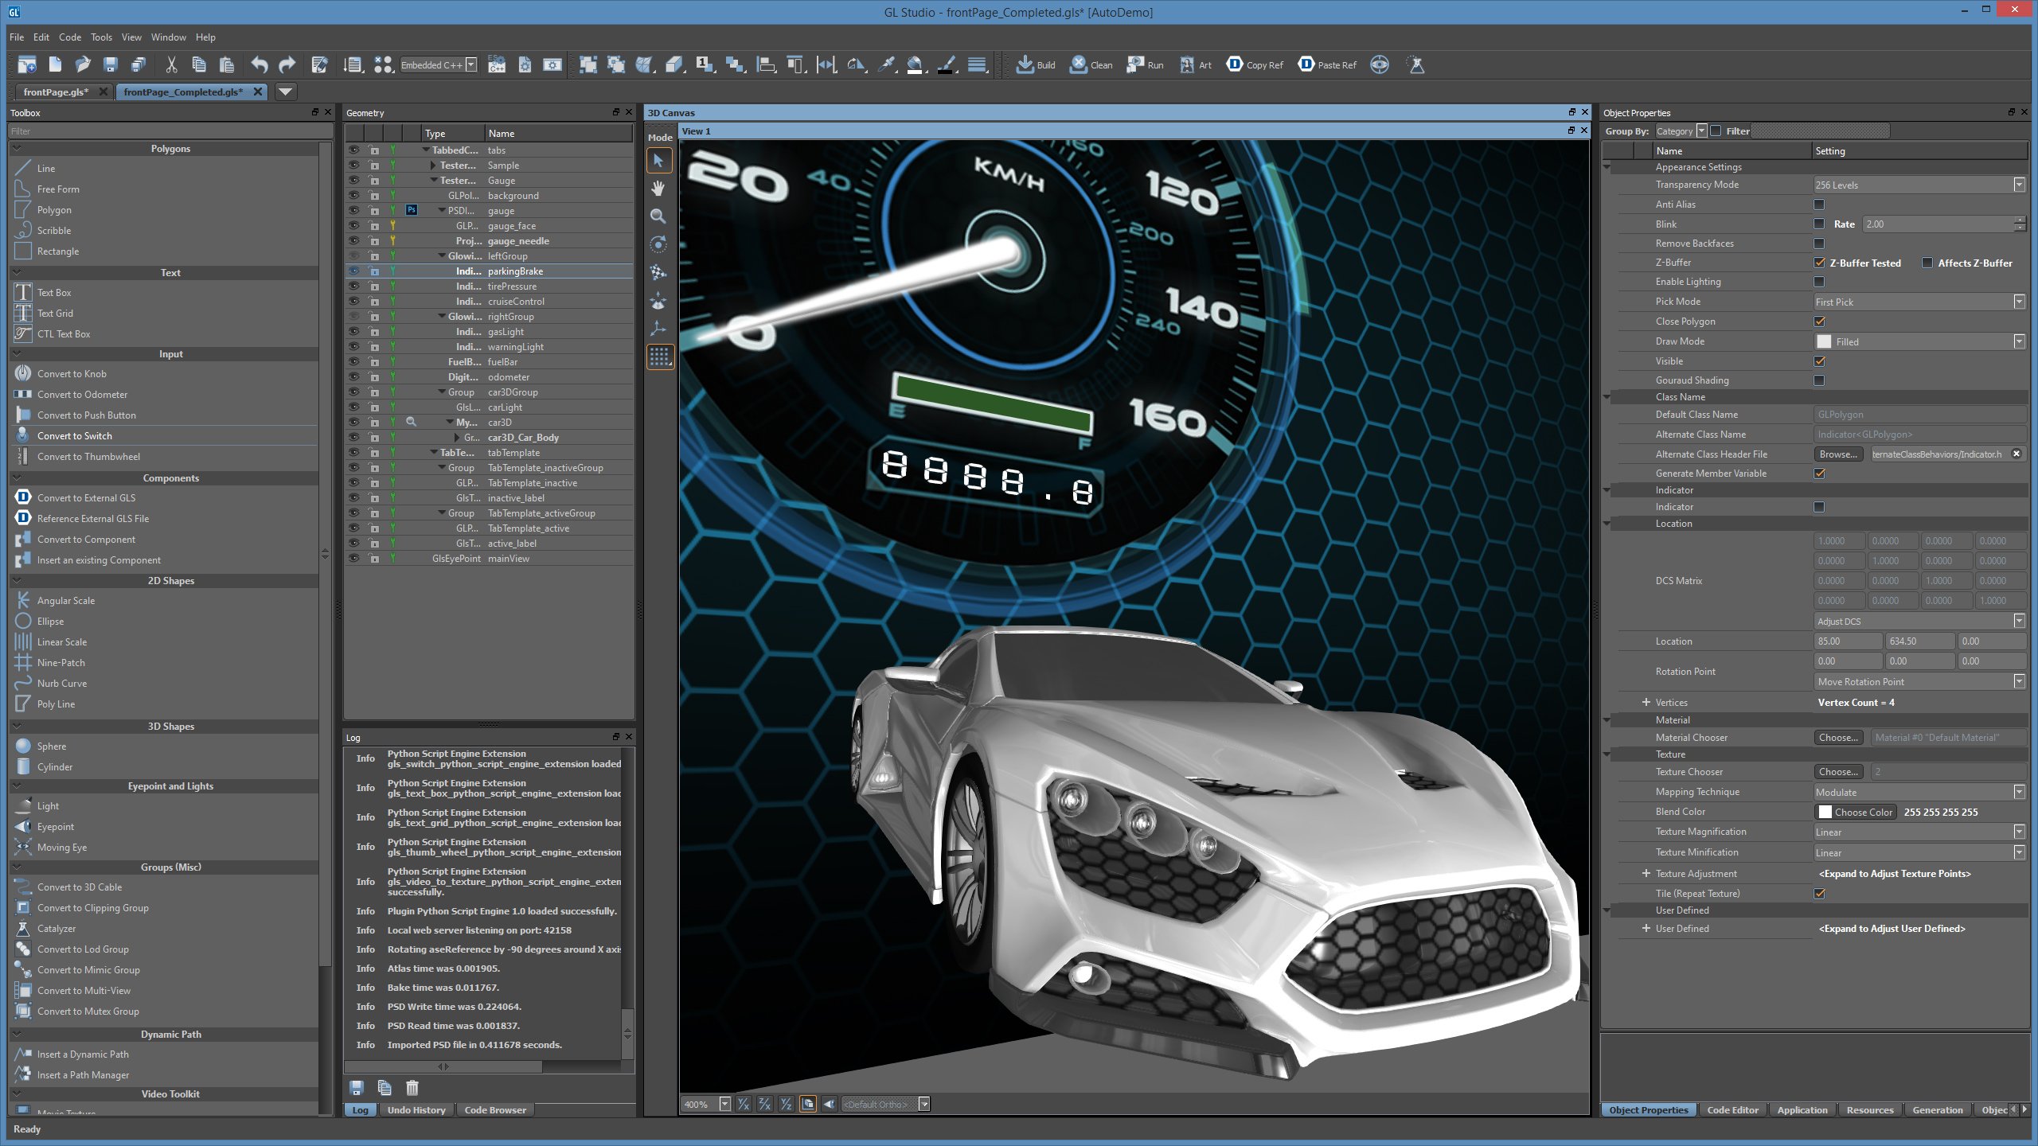Open the Draw Mode dropdown
This screenshot has width=2038, height=1146.
[x=2019, y=341]
